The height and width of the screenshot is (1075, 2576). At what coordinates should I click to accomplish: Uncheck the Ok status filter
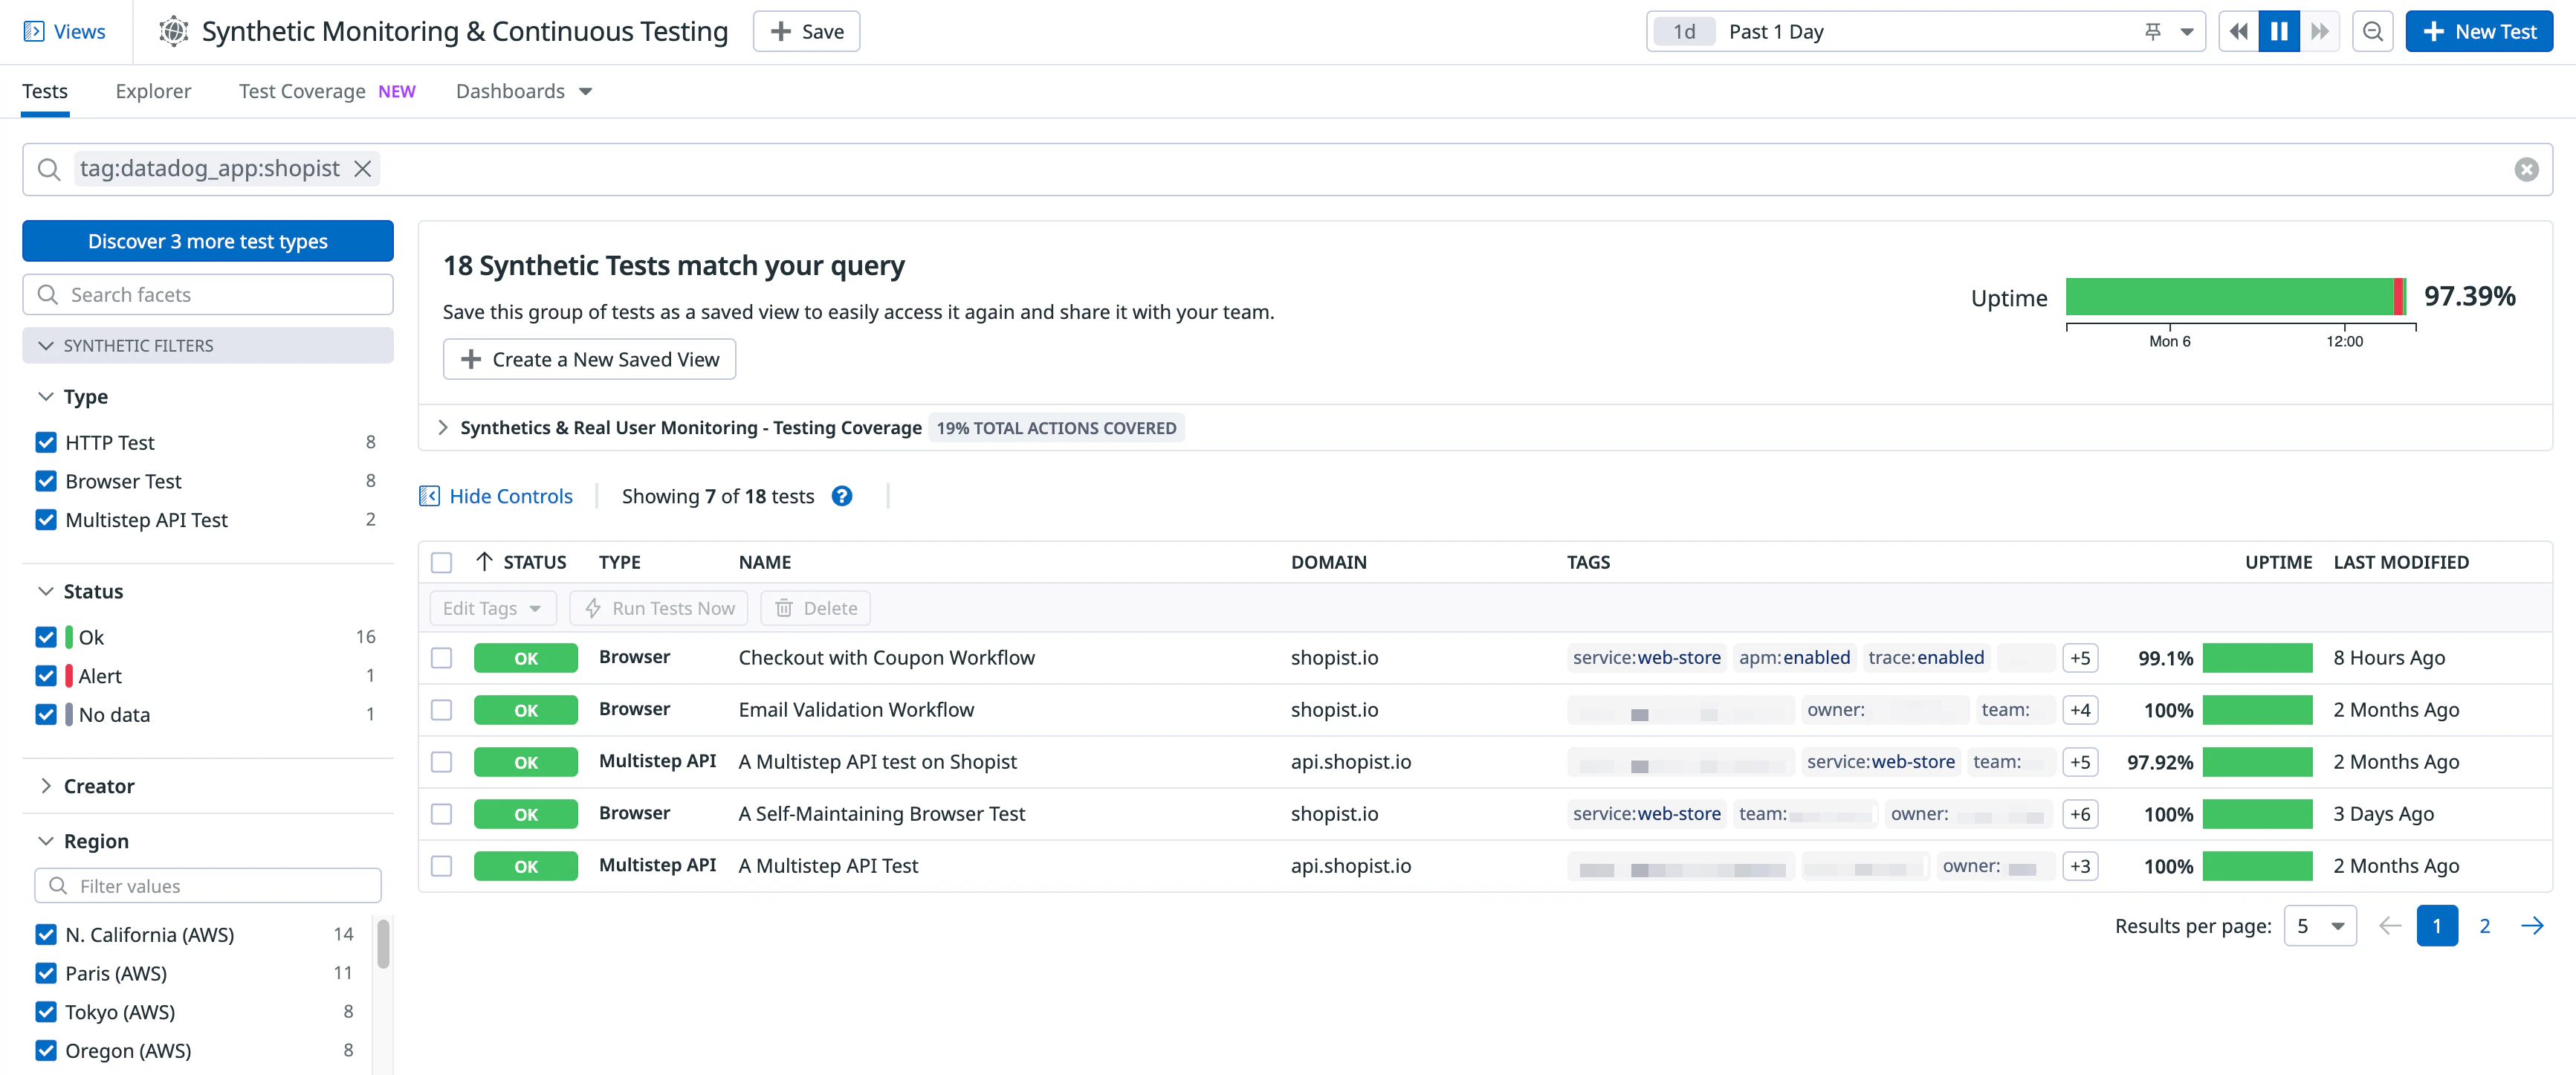coord(46,637)
